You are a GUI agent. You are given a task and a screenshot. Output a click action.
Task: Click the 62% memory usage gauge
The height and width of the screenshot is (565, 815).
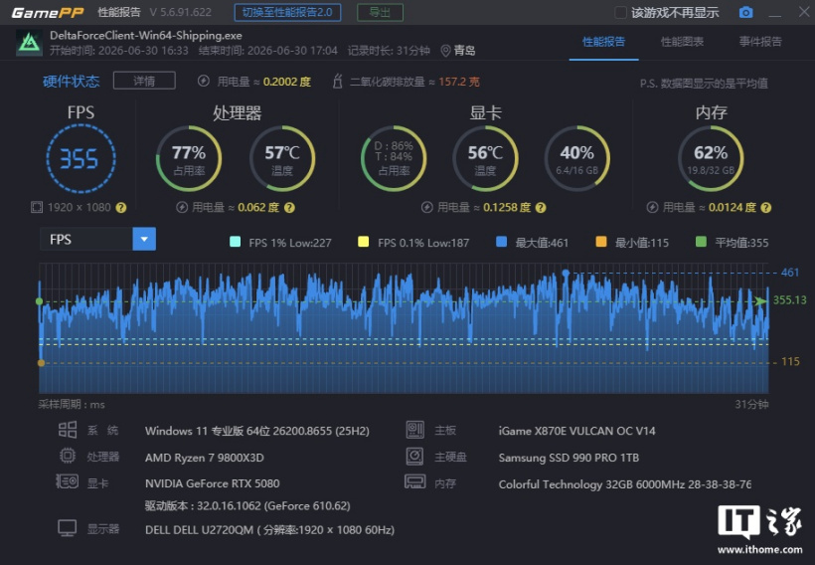(711, 159)
